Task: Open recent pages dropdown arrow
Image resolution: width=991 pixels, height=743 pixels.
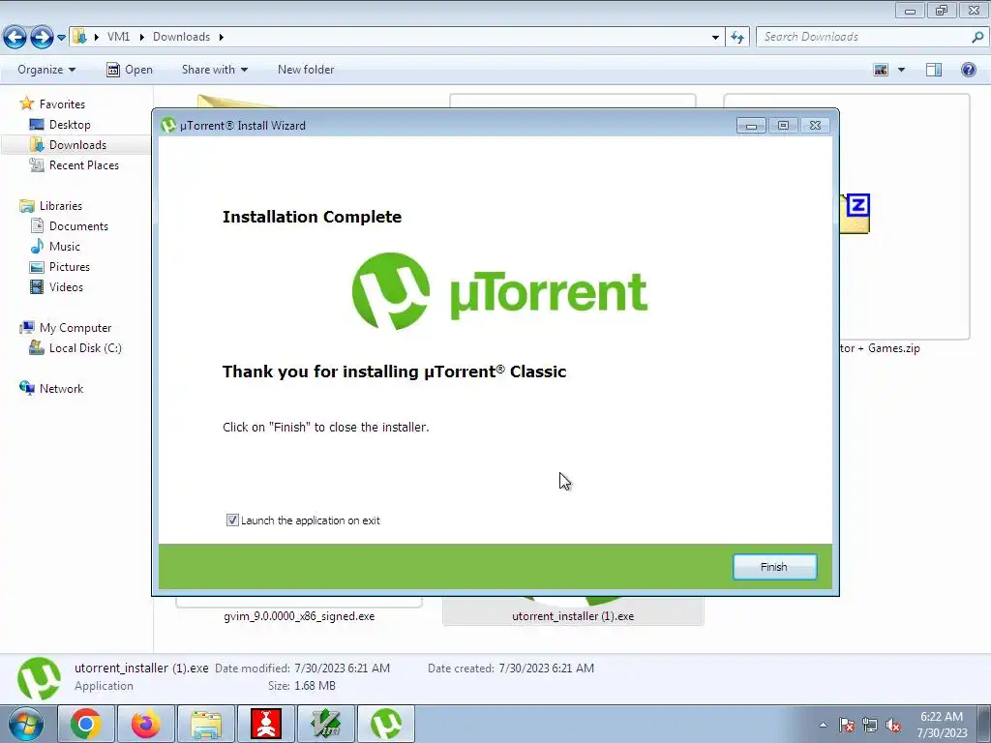Action: (61, 38)
